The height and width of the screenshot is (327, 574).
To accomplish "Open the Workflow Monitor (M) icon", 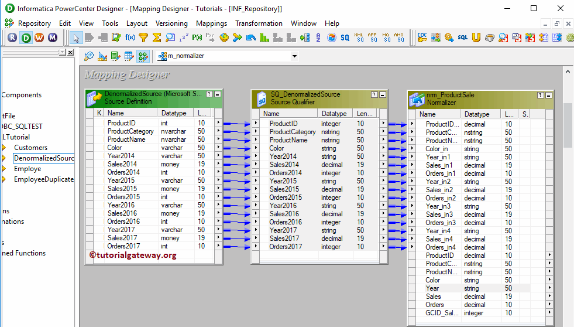I will click(53, 38).
